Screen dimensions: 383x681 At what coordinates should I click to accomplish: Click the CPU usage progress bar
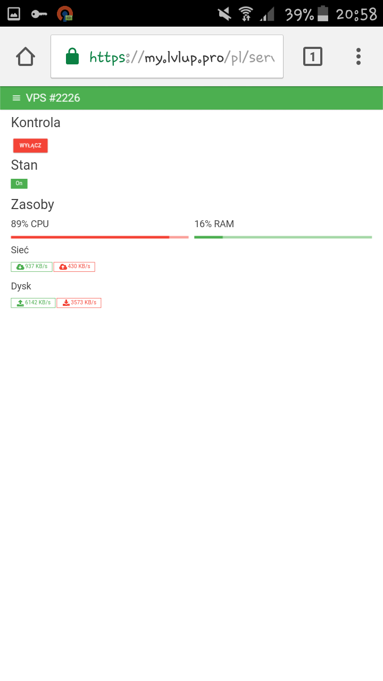point(99,237)
